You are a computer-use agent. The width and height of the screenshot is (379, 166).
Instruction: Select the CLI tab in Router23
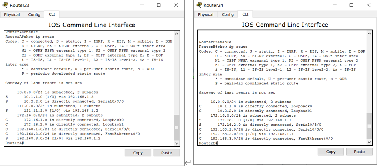52,14
